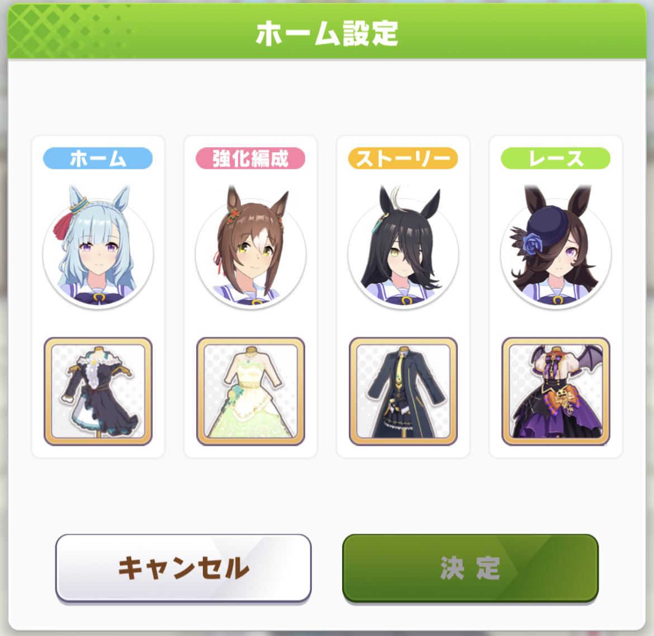Open the black frilled dress outfit icon
Screen dimensions: 654x636
tap(98, 392)
